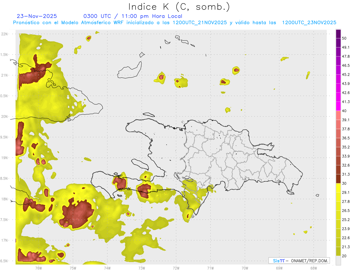Viewport: 352px width, 272px height.
Task: Click the '20N' latitude label
Action: (5, 116)
